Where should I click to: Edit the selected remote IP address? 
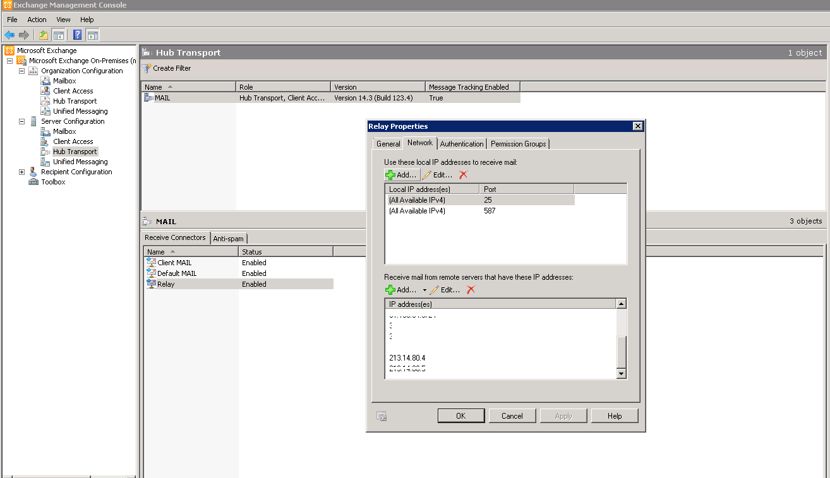pyautogui.click(x=445, y=290)
